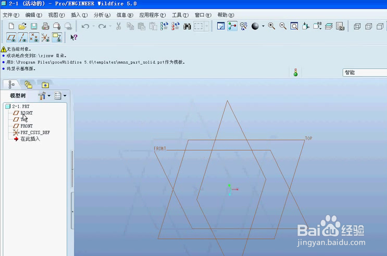Zoom out with the minus magnifier
The height and width of the screenshot is (256, 387).
point(283,26)
